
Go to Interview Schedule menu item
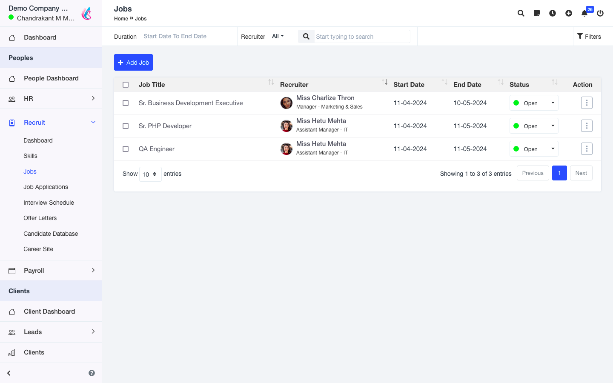[49, 203]
